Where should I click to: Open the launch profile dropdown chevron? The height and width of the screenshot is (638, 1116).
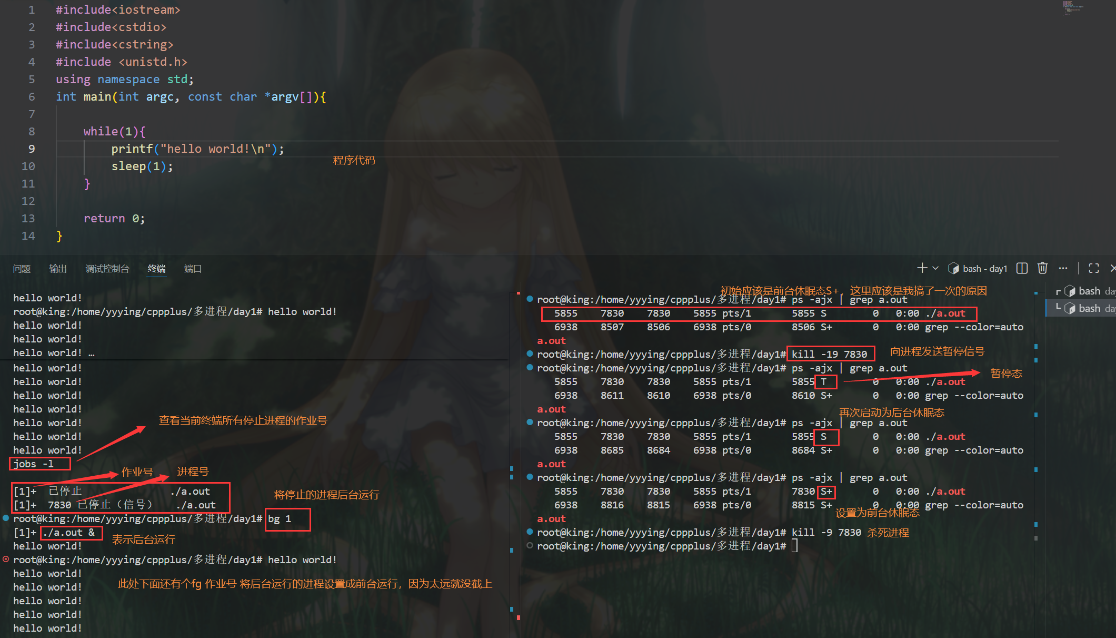(935, 268)
